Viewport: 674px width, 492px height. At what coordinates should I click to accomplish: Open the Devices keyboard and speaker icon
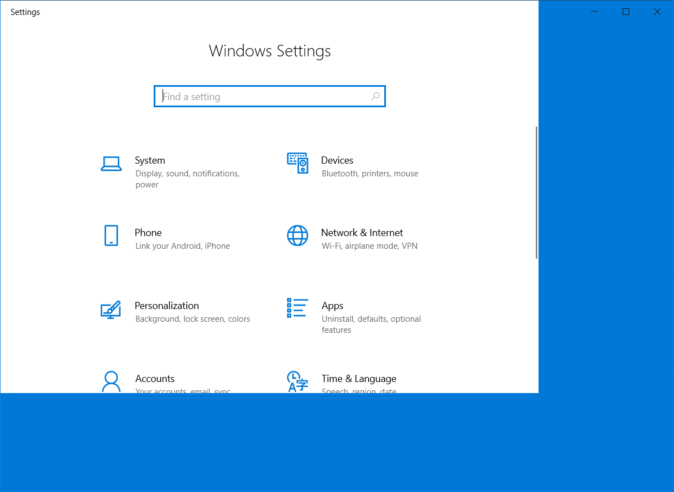click(x=297, y=163)
